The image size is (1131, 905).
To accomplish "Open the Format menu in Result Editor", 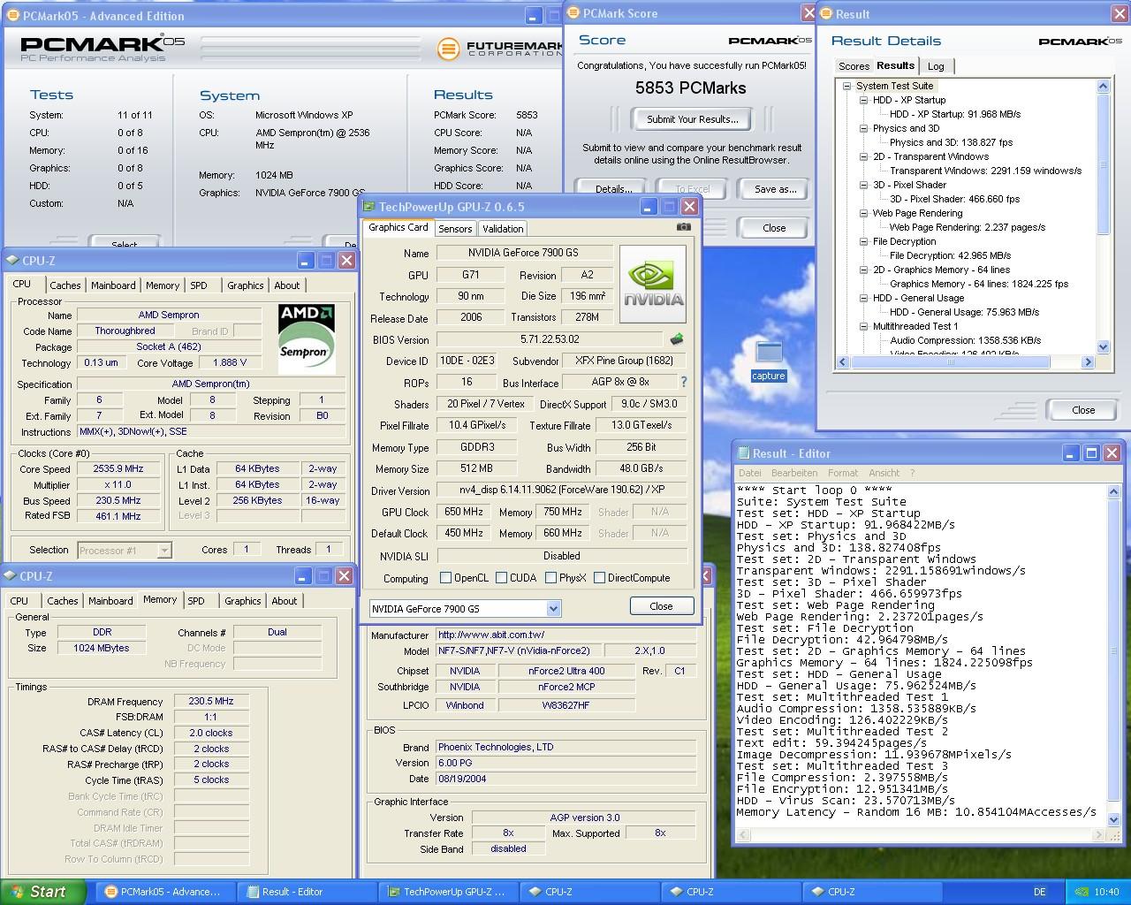I will pos(843,473).
